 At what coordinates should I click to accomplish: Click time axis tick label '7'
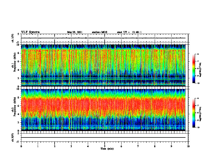tap(138, 146)
